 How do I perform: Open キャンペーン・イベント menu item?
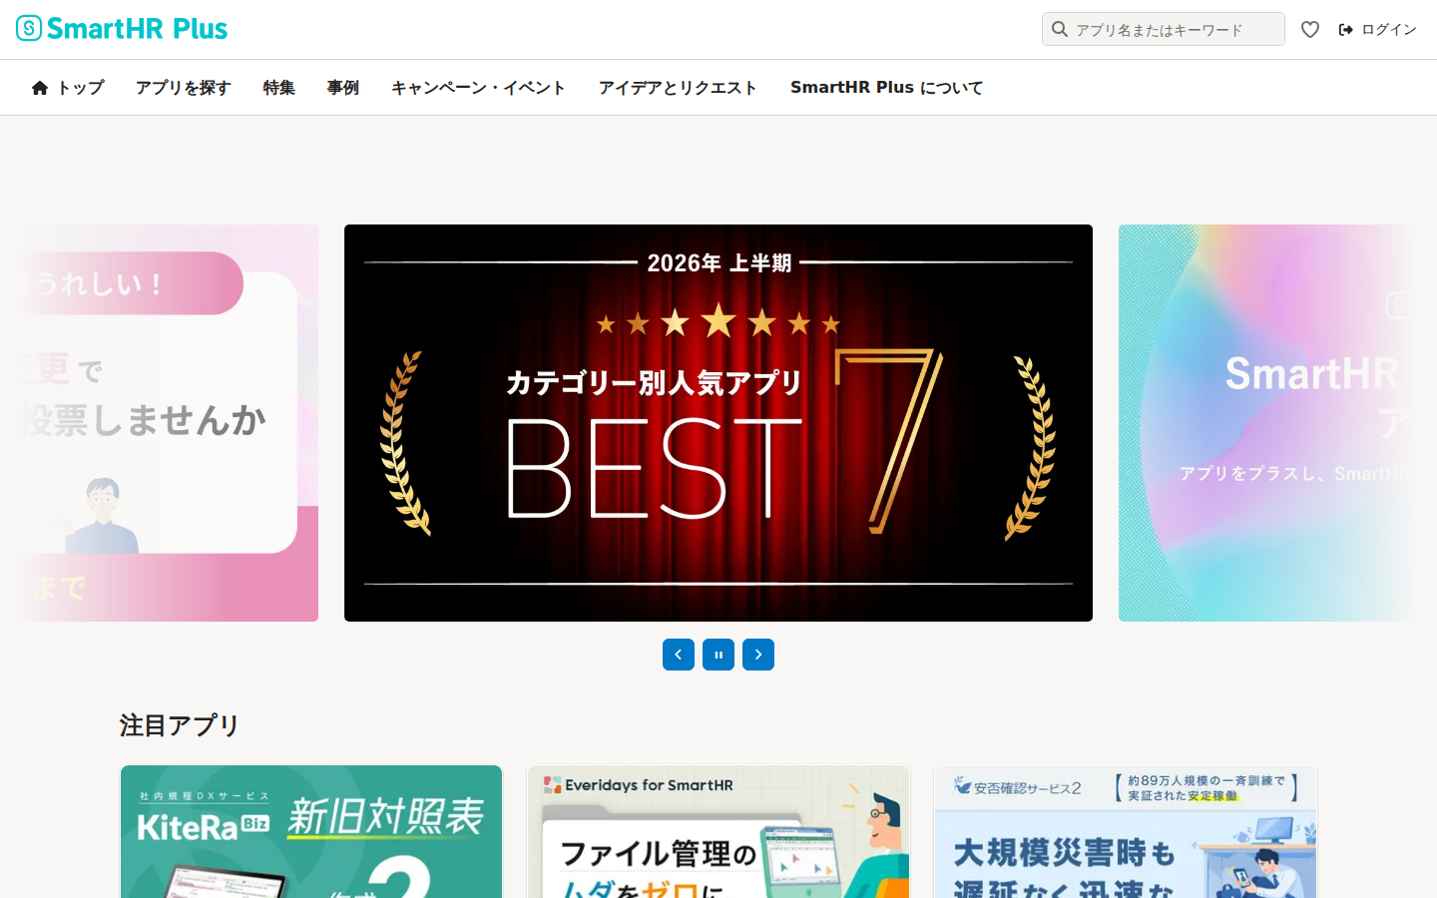pyautogui.click(x=479, y=88)
